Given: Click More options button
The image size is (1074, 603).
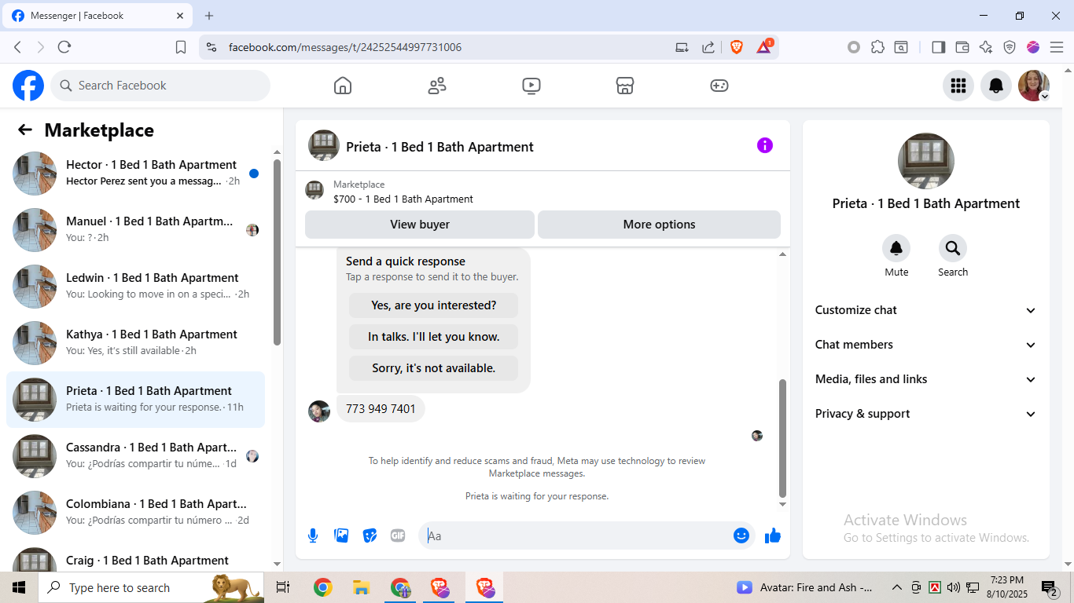Looking at the screenshot, I should point(659,225).
